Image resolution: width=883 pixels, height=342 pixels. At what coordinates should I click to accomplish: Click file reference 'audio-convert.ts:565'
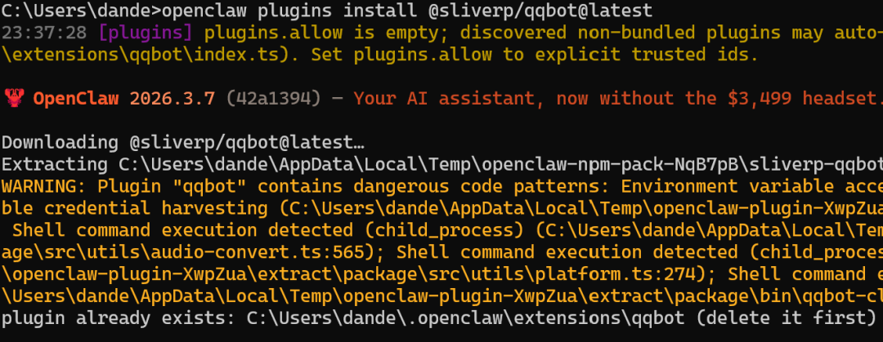pos(258,252)
